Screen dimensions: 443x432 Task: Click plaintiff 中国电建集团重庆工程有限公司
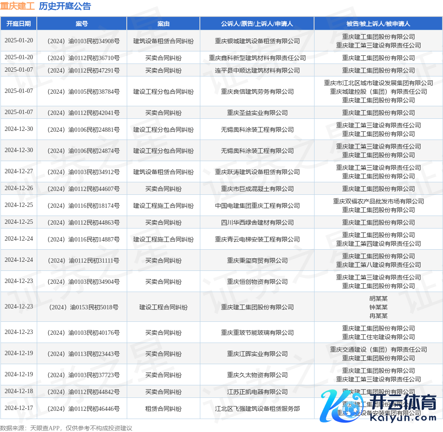[257, 206]
